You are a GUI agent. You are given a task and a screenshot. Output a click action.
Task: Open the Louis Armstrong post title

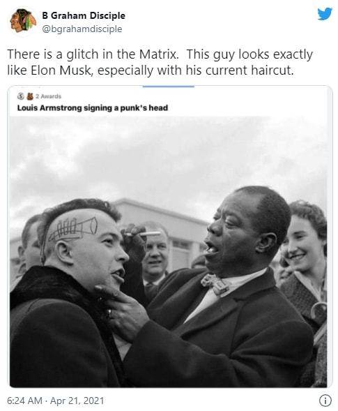point(93,107)
